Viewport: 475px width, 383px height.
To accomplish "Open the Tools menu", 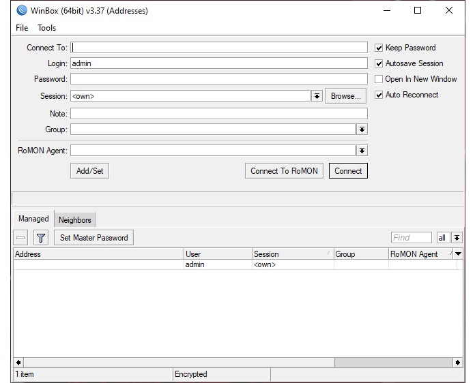I will pyautogui.click(x=46, y=28).
